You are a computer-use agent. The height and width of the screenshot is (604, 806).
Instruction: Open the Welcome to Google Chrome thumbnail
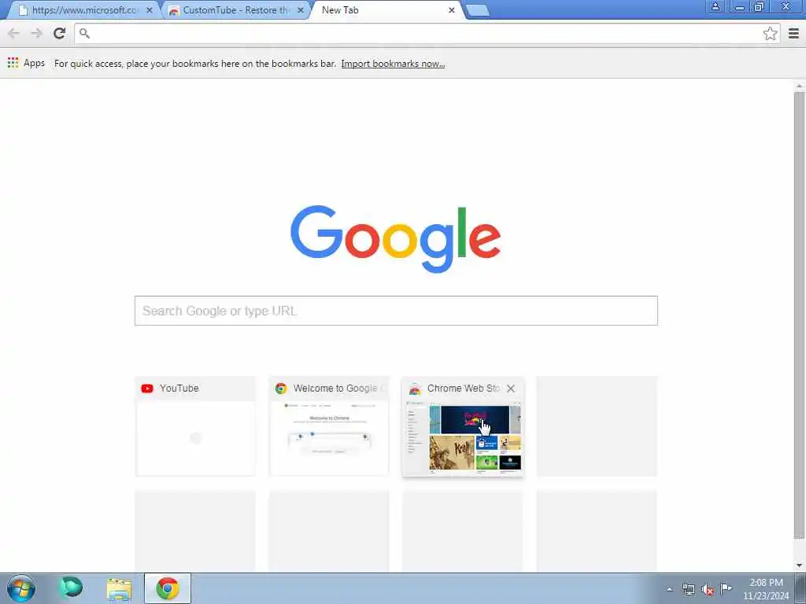click(329, 426)
